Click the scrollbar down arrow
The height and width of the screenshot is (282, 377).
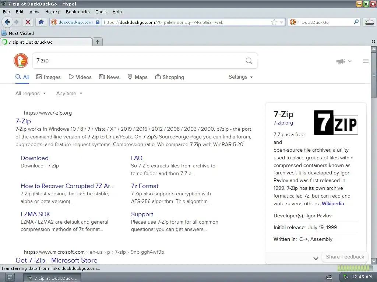click(x=374, y=261)
